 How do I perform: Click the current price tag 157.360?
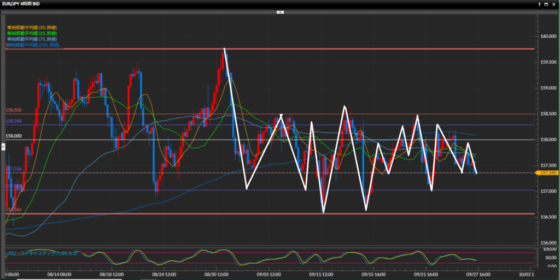tap(547, 172)
